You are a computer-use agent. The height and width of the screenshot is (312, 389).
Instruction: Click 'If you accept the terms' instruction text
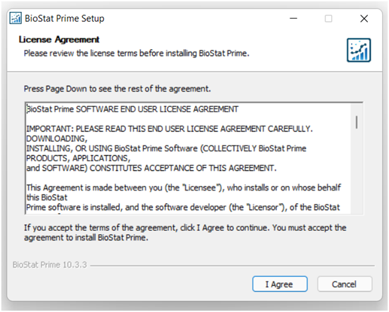tap(185, 232)
